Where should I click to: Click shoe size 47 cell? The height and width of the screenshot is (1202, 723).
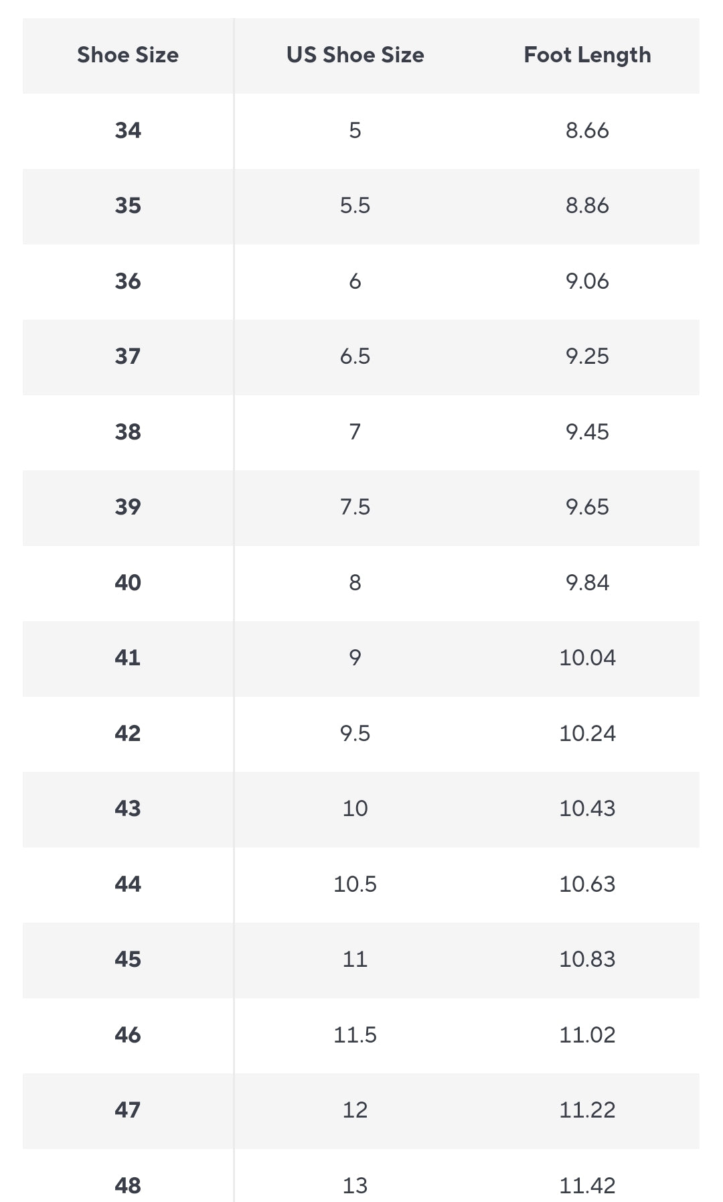tap(128, 1110)
